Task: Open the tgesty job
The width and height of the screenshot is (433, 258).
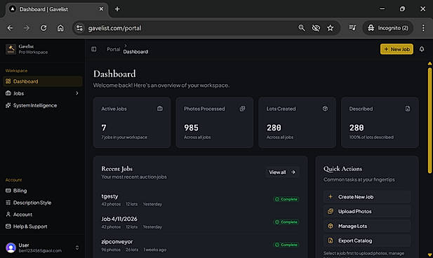Action: tap(109, 196)
